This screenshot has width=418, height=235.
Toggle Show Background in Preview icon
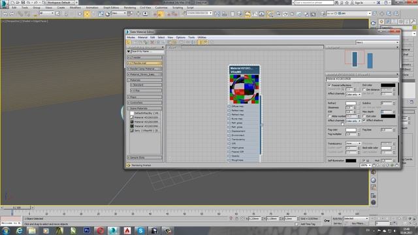(x=175, y=42)
